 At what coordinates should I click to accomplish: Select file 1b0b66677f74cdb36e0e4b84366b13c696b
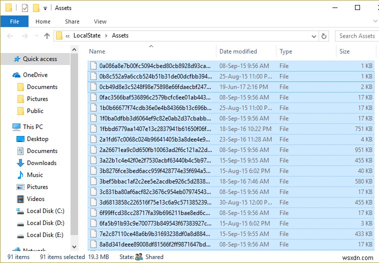pyautogui.click(x=231, y=108)
